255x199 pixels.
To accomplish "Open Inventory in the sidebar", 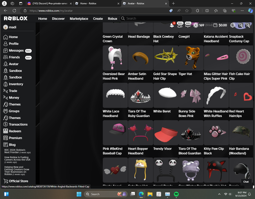I will pos(13,84).
